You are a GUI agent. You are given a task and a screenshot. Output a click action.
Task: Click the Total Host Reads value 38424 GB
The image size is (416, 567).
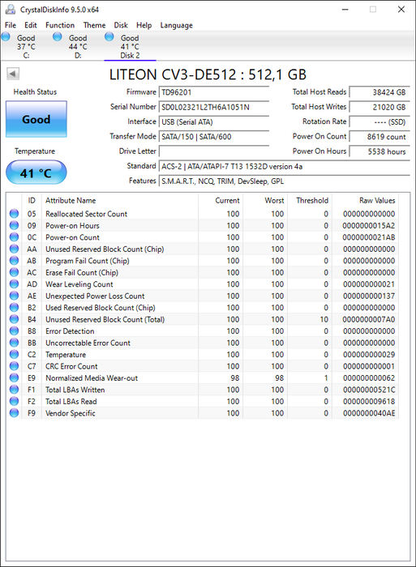(380, 92)
